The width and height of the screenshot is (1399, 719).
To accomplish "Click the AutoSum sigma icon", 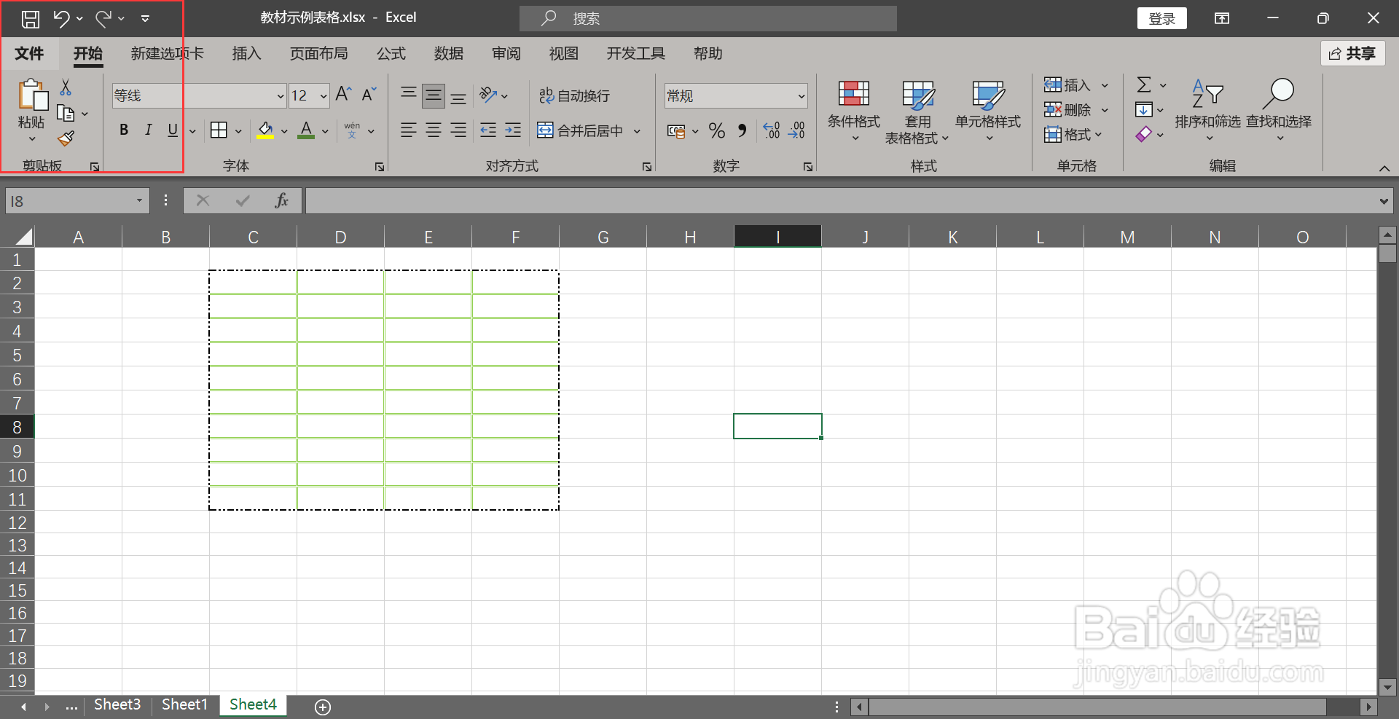I will pos(1144,85).
